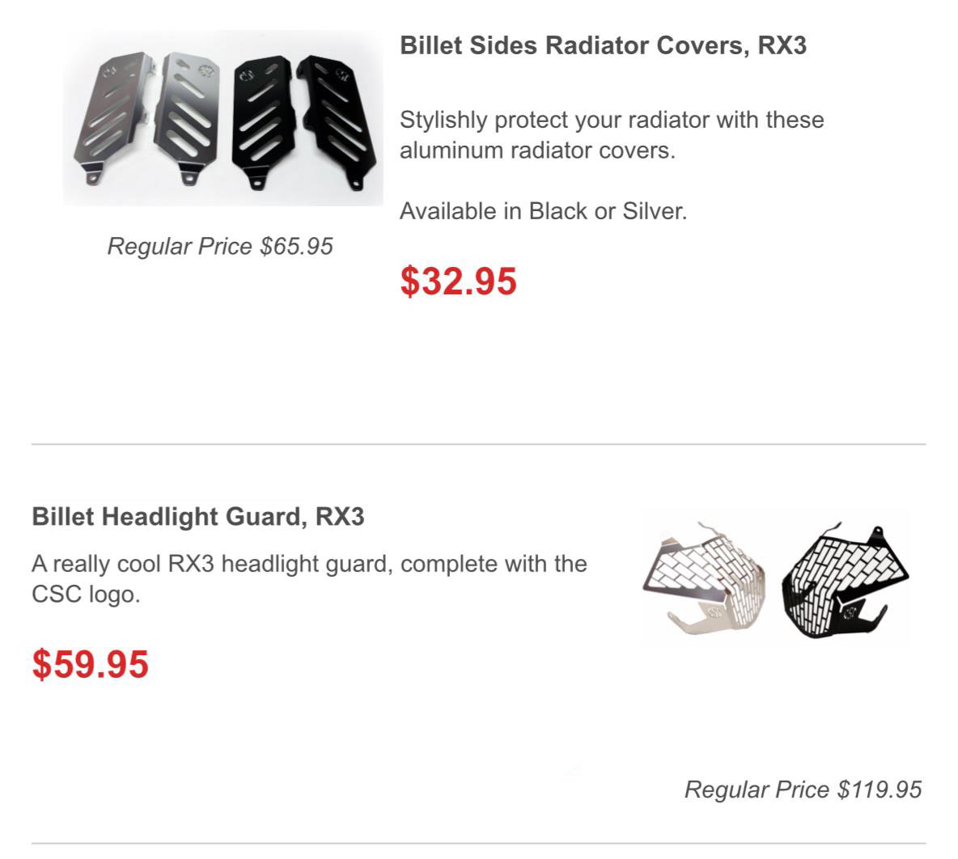
Task: Open the Billet Headlight Guard, RX3 title
Action: point(198,517)
